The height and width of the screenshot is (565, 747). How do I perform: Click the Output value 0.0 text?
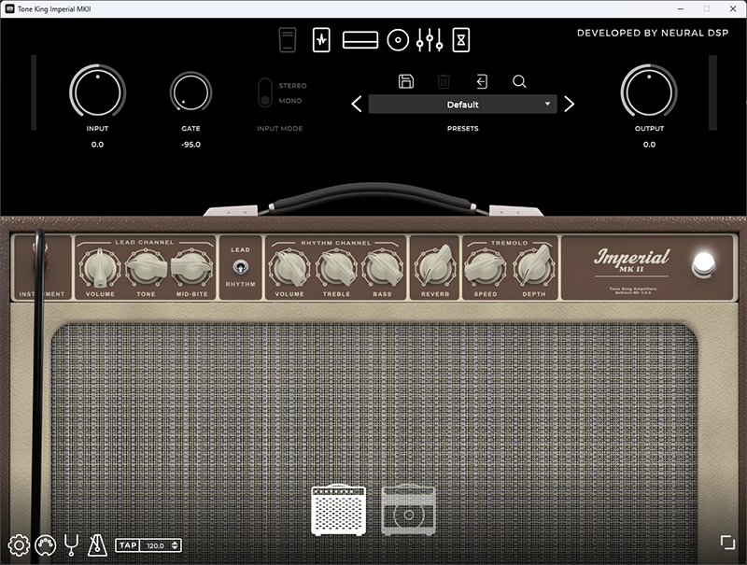(x=649, y=145)
